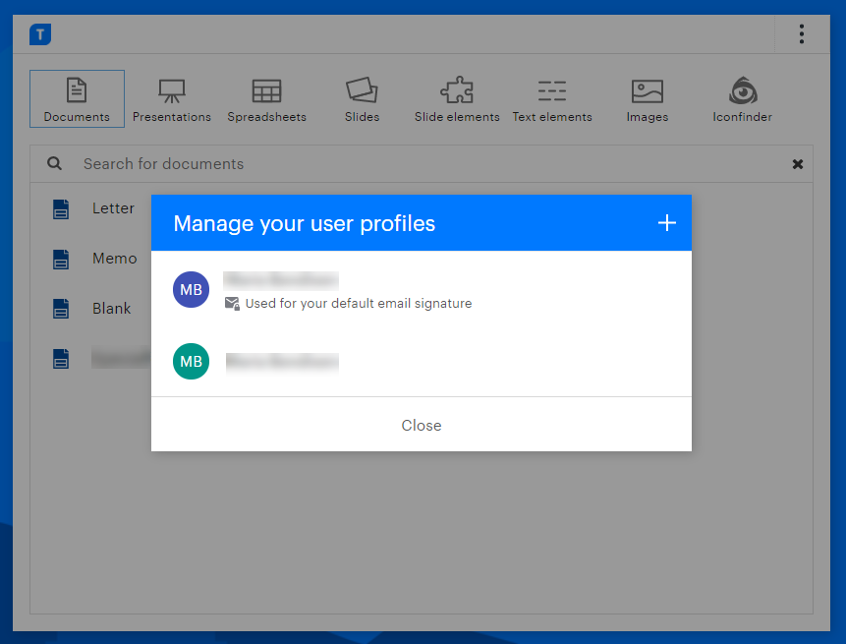Add a new user profile with plus icon
The height and width of the screenshot is (644, 846).
[667, 223]
